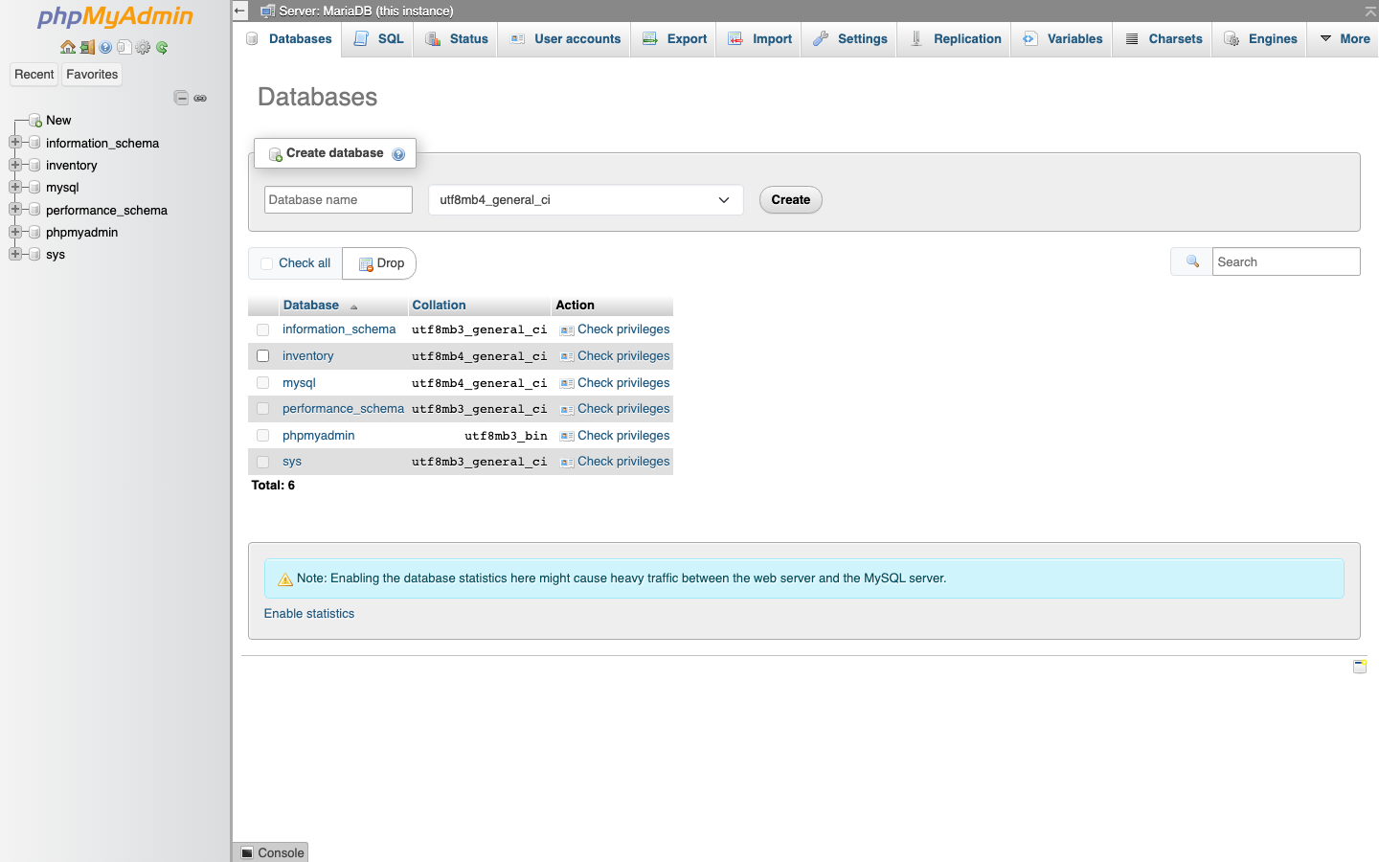Image resolution: width=1379 pixels, height=862 pixels.
Task: Open the collation dropdown utf8mb4_general_ci
Action: 585,200
